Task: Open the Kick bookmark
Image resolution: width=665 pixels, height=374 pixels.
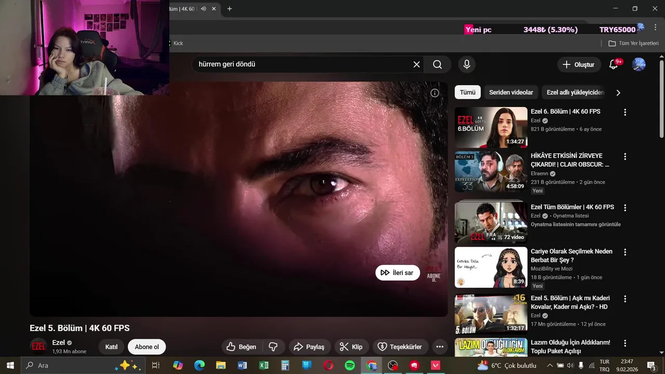Action: click(x=177, y=43)
